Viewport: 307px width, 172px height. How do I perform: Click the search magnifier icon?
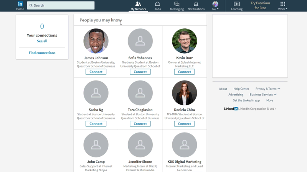pos(31,5)
